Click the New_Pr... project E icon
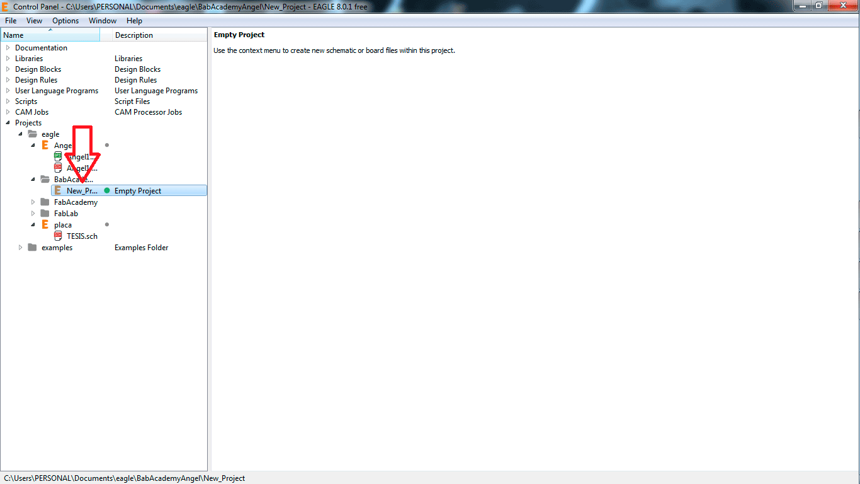This screenshot has height=484, width=860. tap(57, 190)
